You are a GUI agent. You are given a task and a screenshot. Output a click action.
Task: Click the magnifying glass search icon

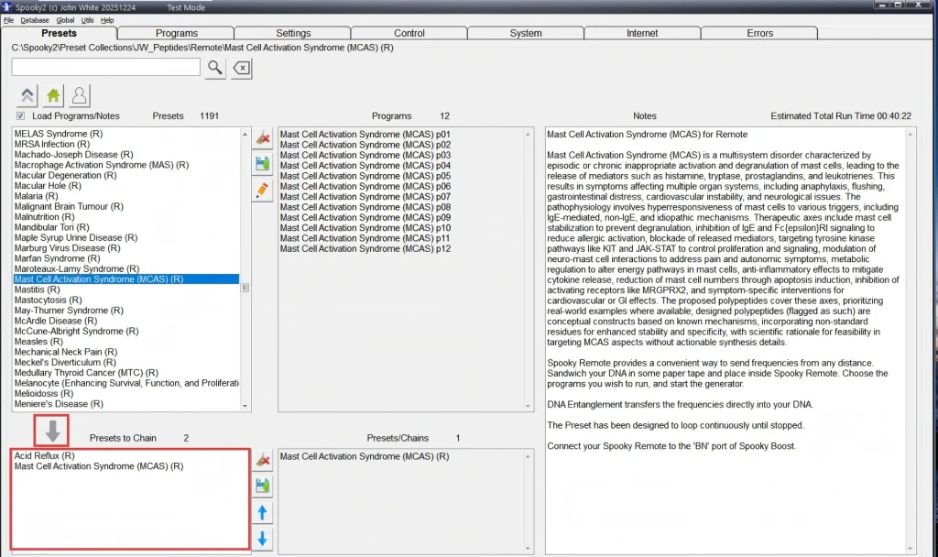click(x=215, y=68)
